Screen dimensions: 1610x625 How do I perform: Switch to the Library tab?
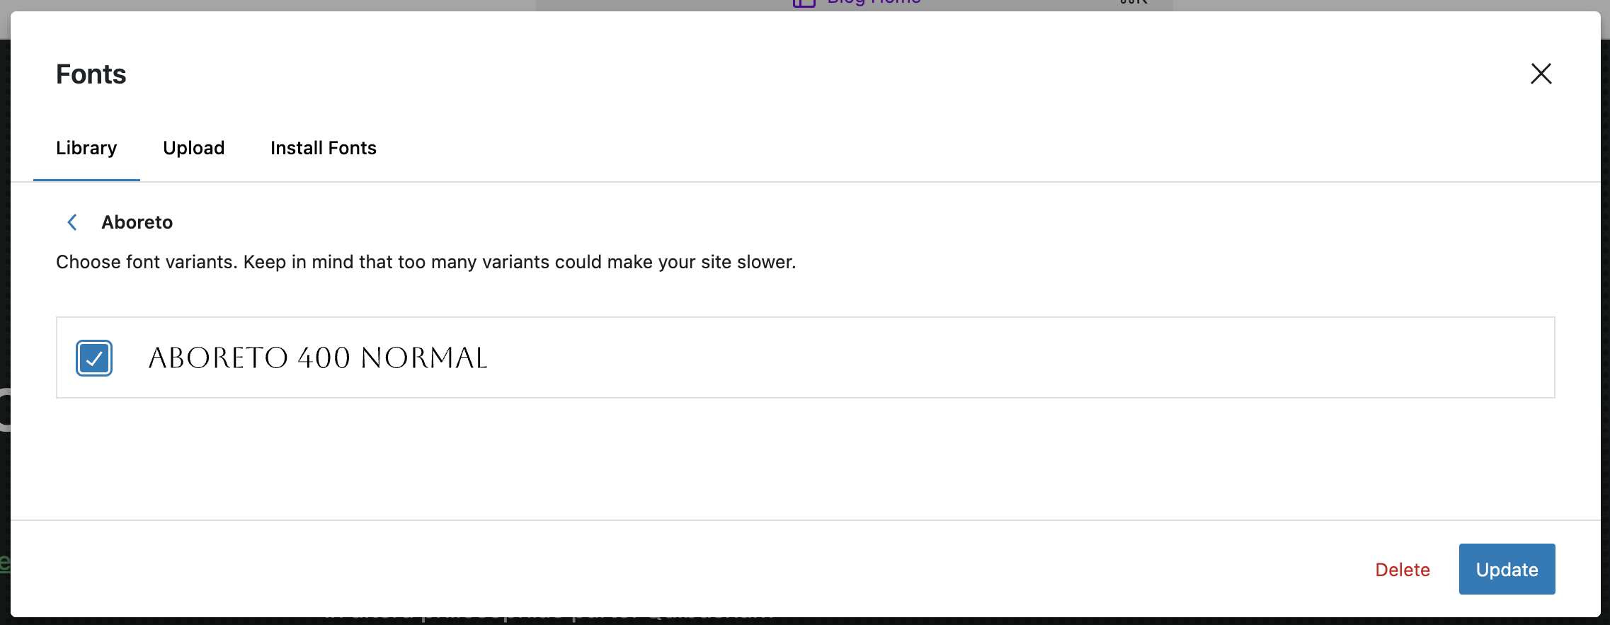tap(86, 148)
